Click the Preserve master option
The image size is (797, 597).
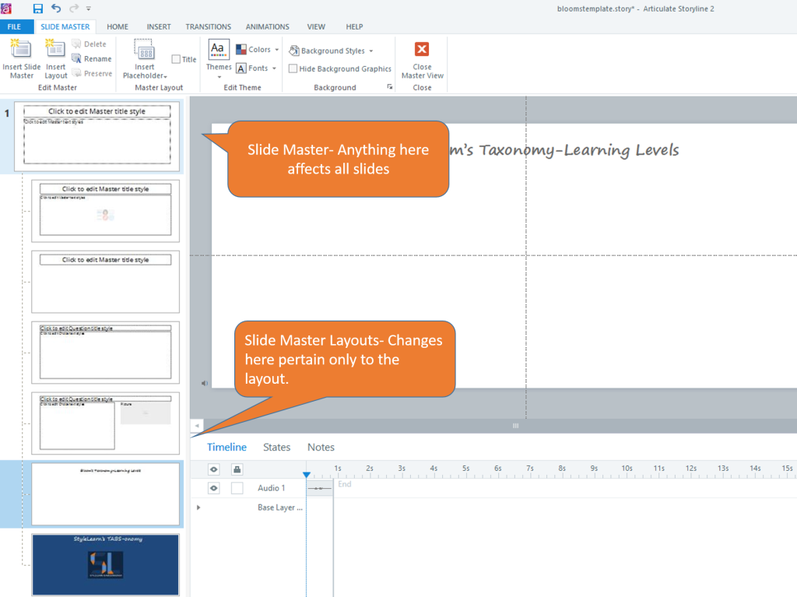coord(92,74)
